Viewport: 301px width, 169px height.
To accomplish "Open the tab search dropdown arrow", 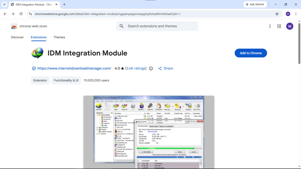I will click(4, 4).
